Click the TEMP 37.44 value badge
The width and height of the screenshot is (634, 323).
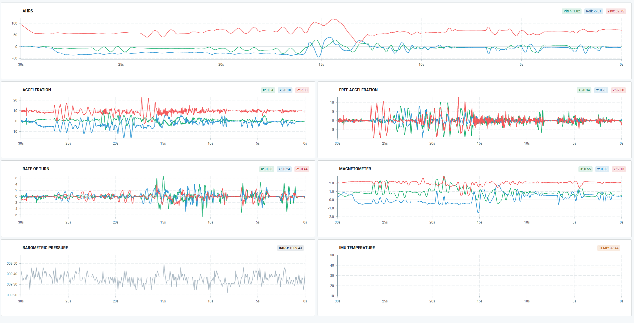[x=608, y=248]
